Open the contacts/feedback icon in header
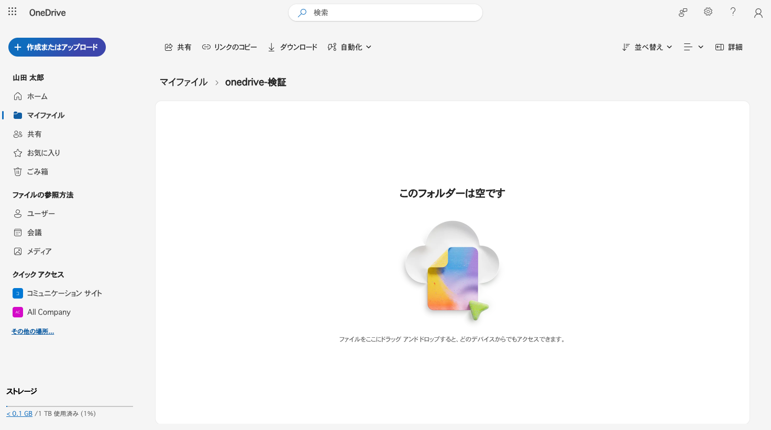The width and height of the screenshot is (771, 430). pos(683,13)
